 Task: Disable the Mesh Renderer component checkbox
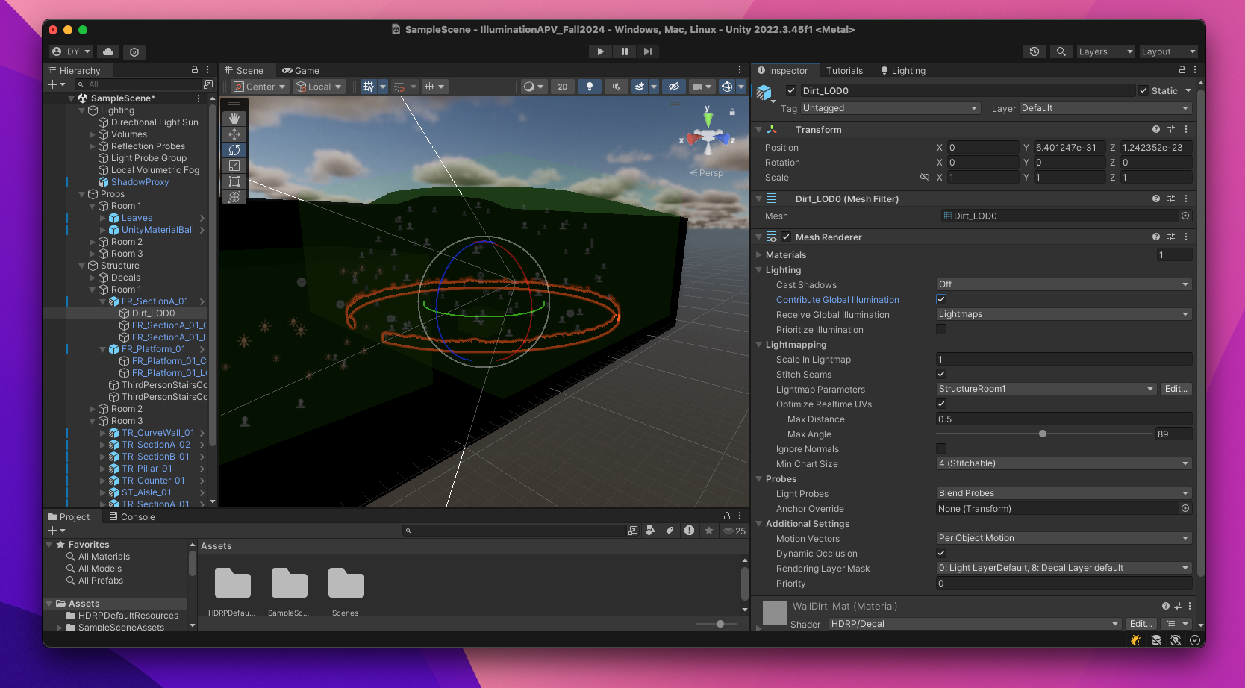[786, 237]
